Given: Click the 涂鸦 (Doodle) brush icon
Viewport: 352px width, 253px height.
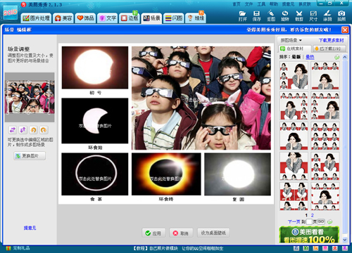Looking at the screenshot, I should pos(327,16).
